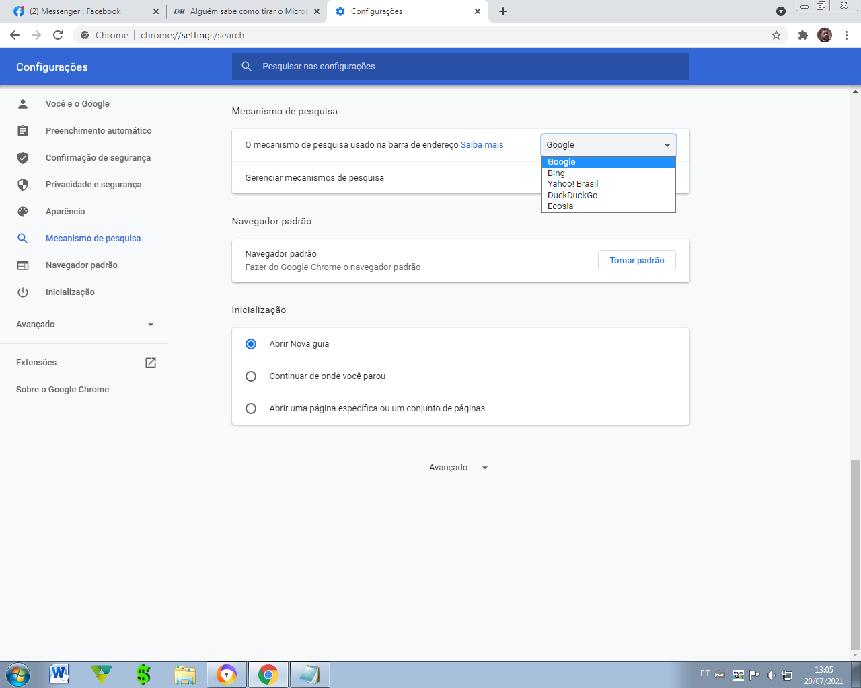The image size is (861, 688).
Task: Click the shield icon for Privacidade e segurança
Action: pyautogui.click(x=23, y=185)
